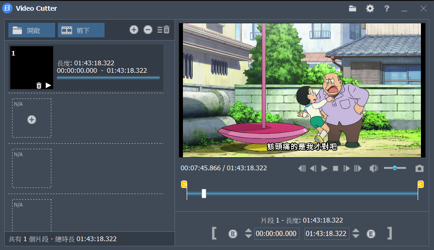
Task: Open help with the question mark icon
Action: point(387,8)
